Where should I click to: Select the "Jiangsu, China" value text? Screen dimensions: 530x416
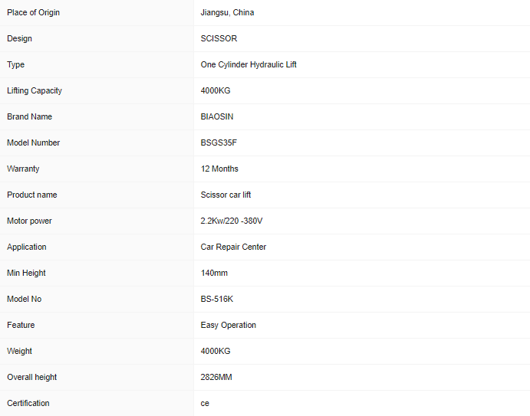(x=227, y=12)
